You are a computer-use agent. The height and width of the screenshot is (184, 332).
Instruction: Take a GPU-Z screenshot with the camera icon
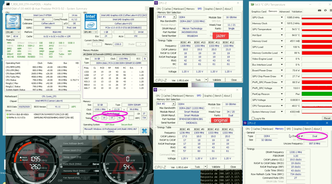tap(319, 10)
